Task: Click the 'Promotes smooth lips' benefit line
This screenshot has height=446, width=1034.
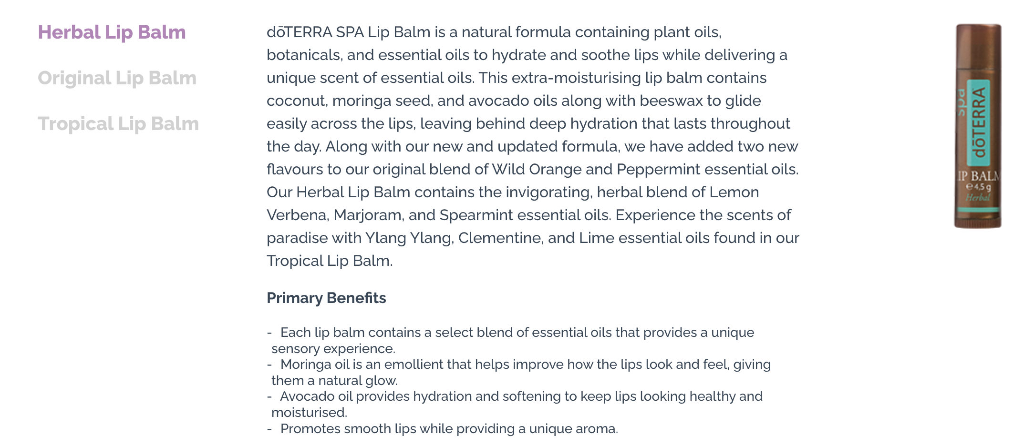Action: [x=443, y=428]
